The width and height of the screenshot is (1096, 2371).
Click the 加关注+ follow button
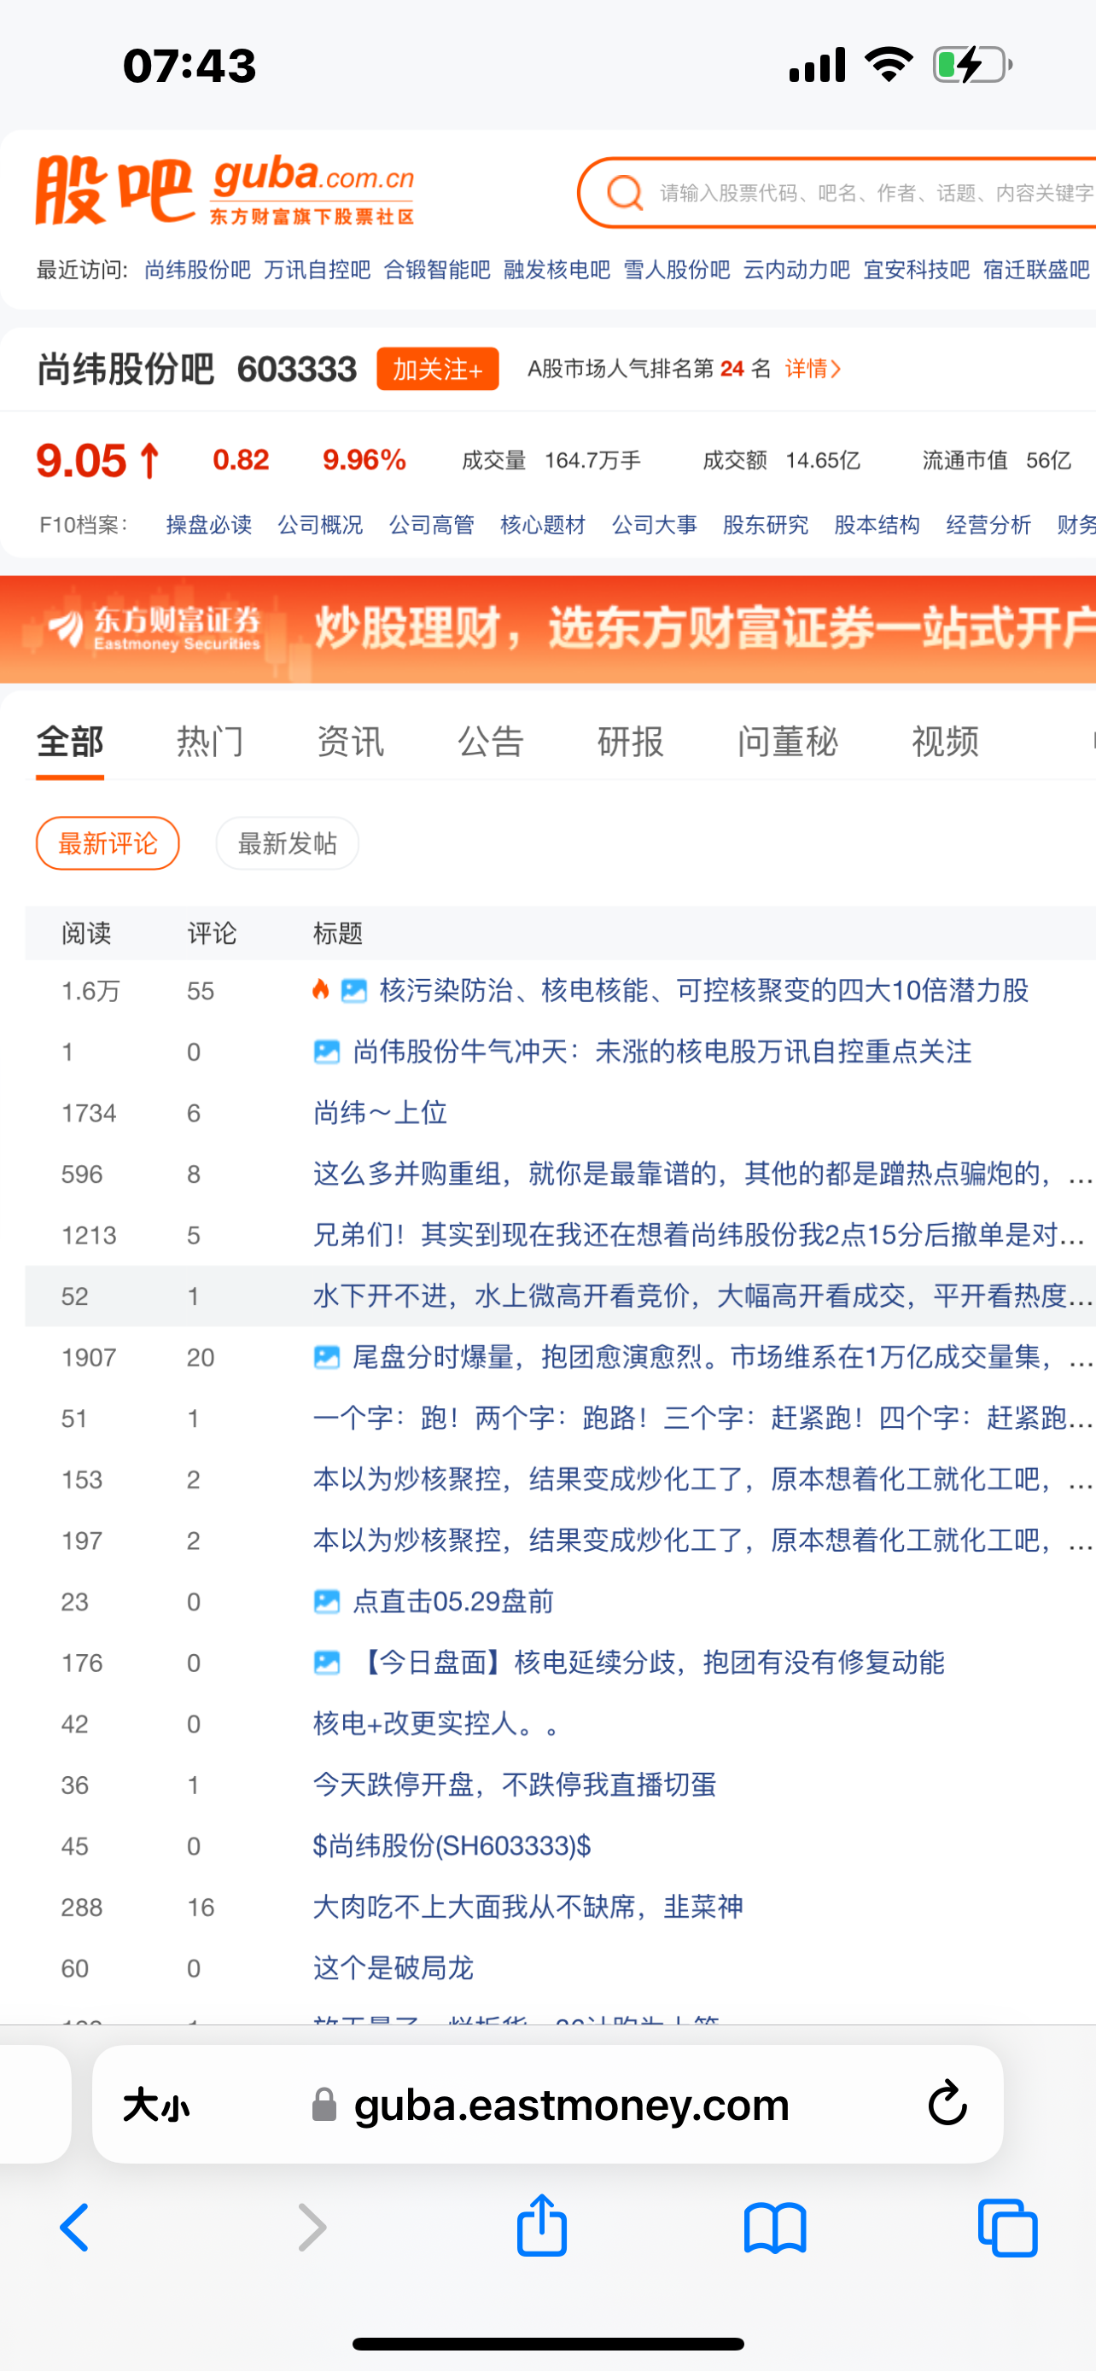click(x=438, y=368)
